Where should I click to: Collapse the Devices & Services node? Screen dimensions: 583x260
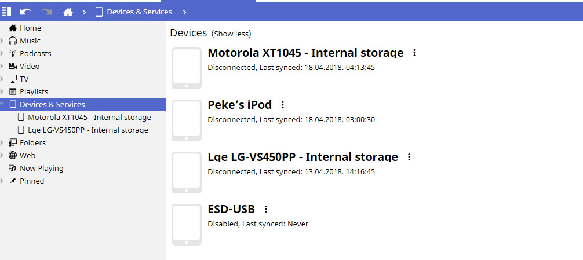click(2, 105)
